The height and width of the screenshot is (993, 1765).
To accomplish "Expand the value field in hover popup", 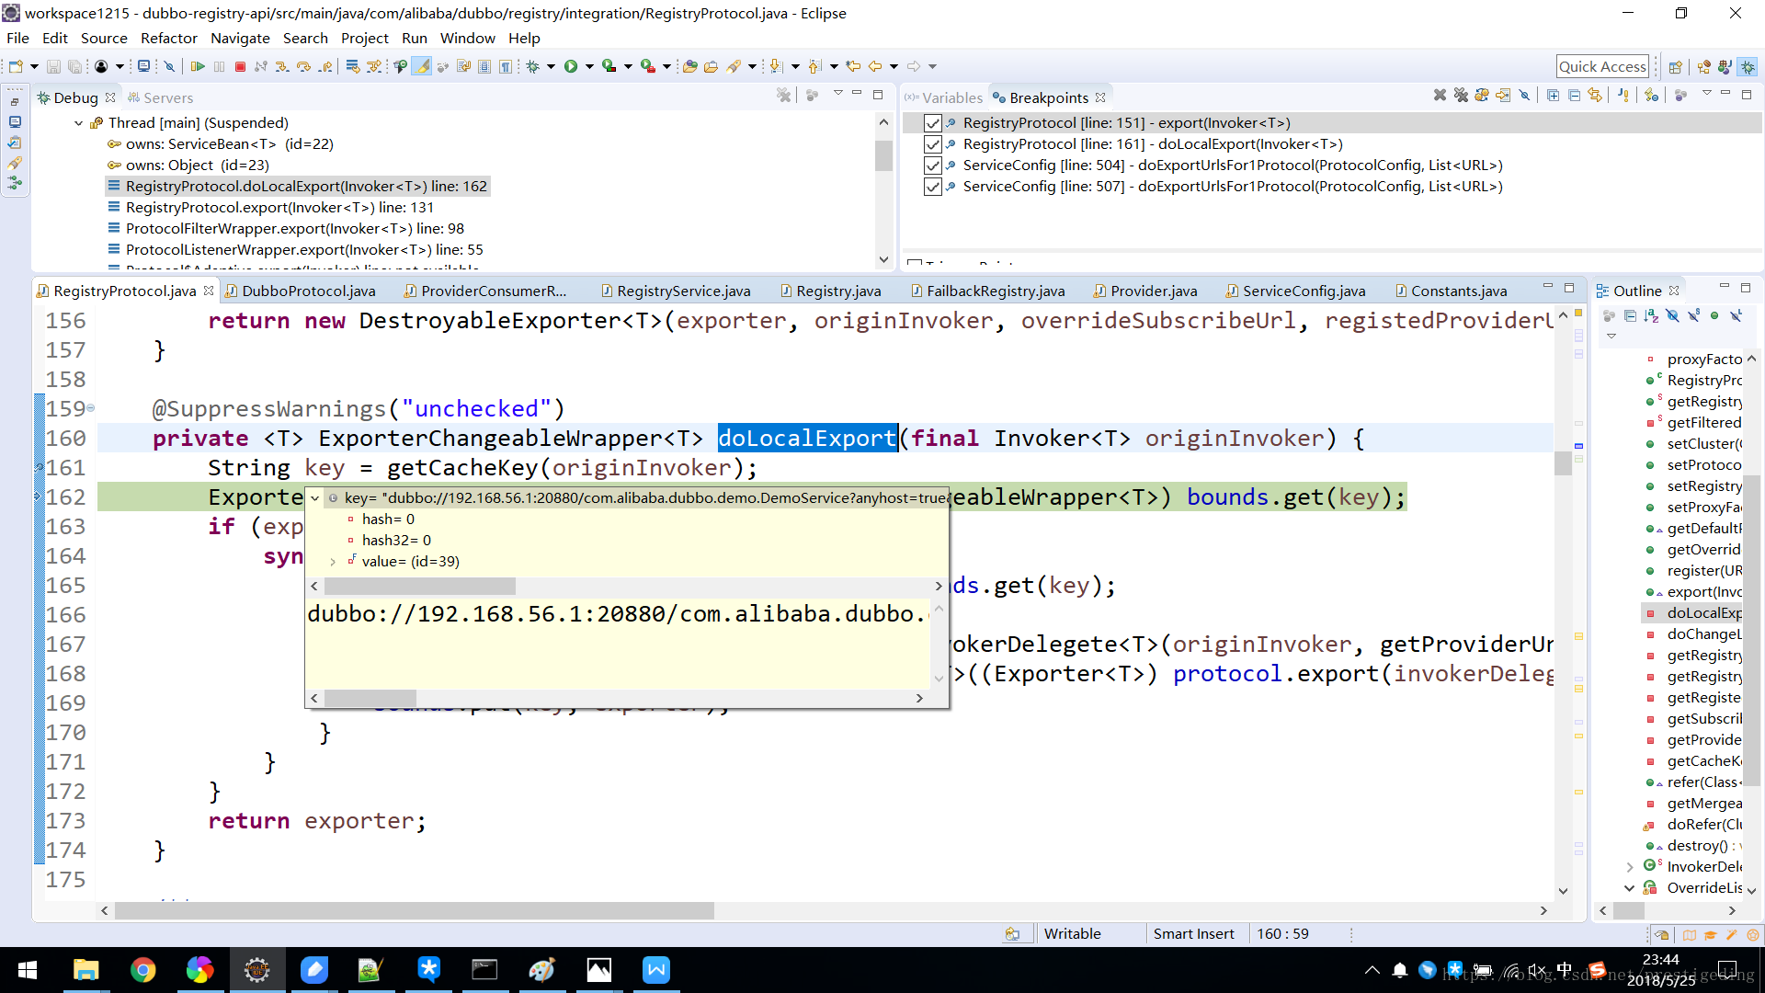I will (333, 562).
